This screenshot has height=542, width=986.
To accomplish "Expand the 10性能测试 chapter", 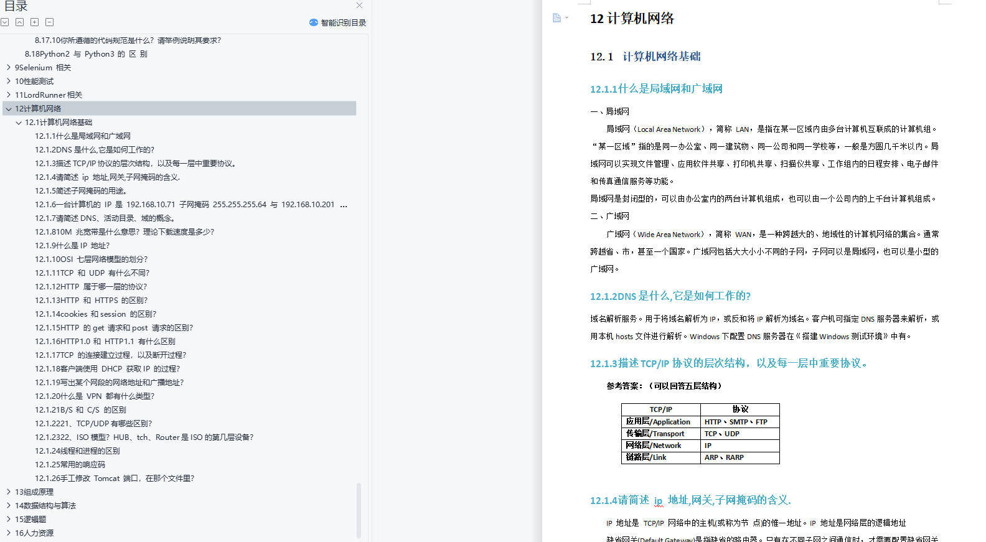I will [8, 81].
